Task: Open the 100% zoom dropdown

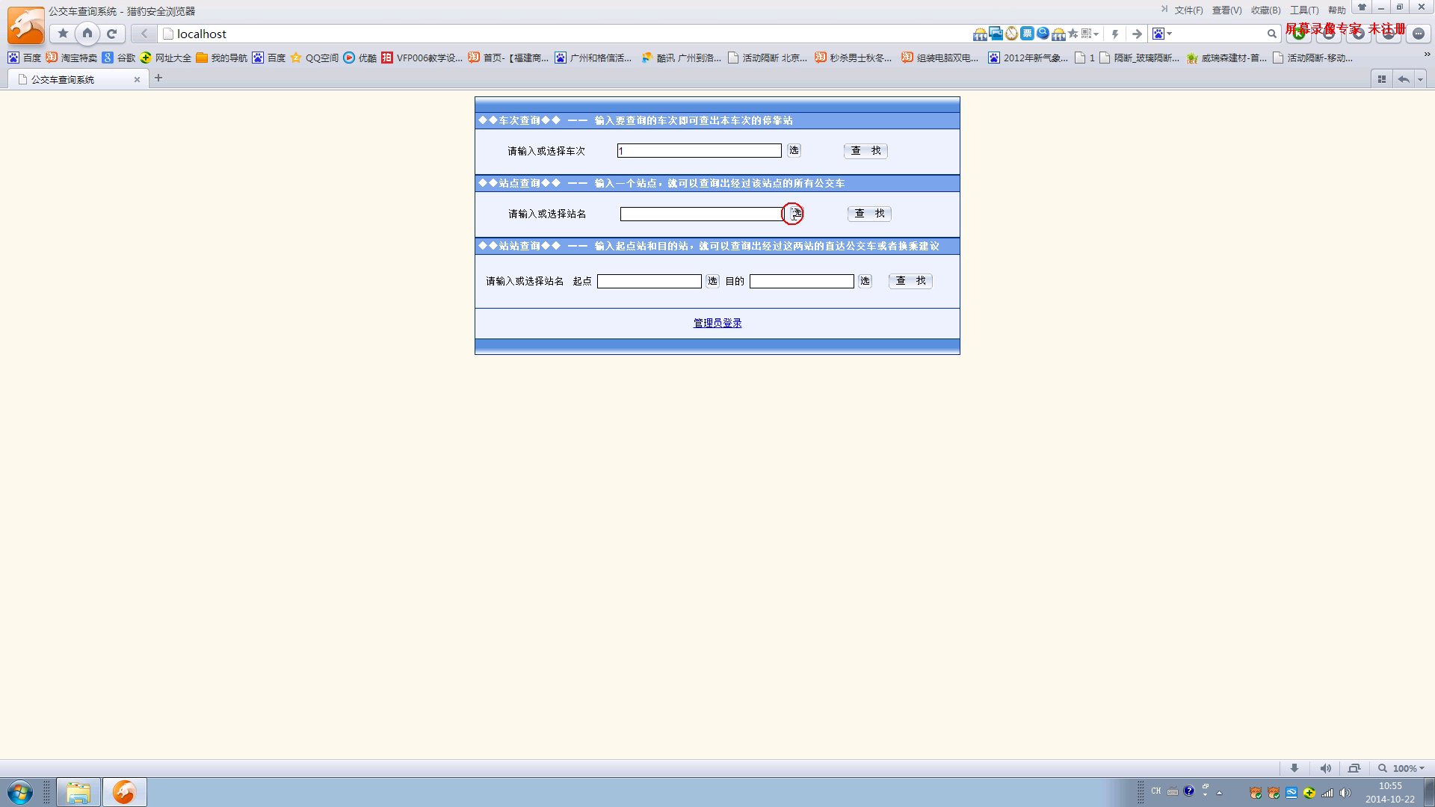Action: pyautogui.click(x=1402, y=768)
